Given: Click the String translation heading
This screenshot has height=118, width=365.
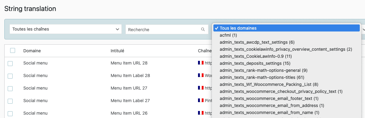Looking at the screenshot, I should (x=30, y=9).
